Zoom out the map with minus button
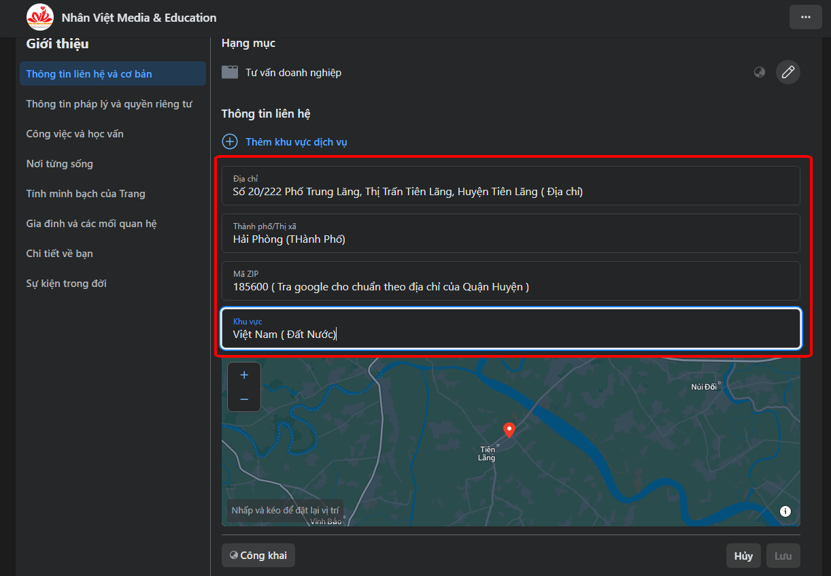Screen dimensions: 831x576 coord(244,399)
